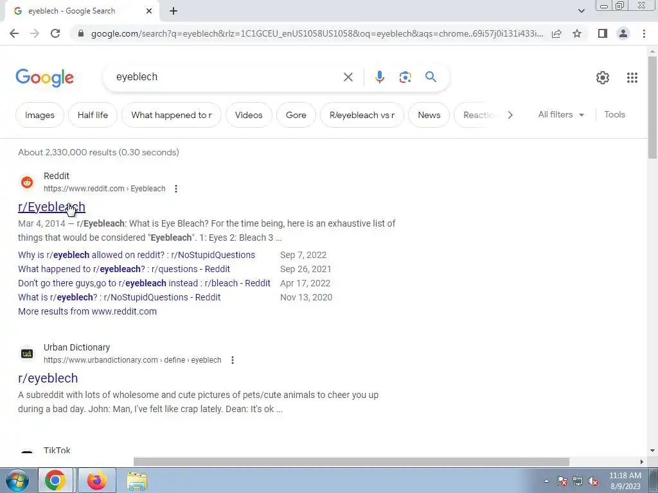Start a voice search with the microphone

pyautogui.click(x=379, y=77)
